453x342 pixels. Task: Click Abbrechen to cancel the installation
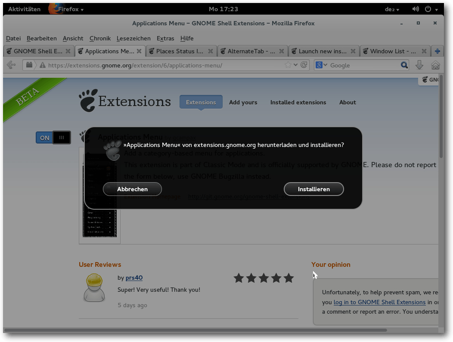pos(132,189)
